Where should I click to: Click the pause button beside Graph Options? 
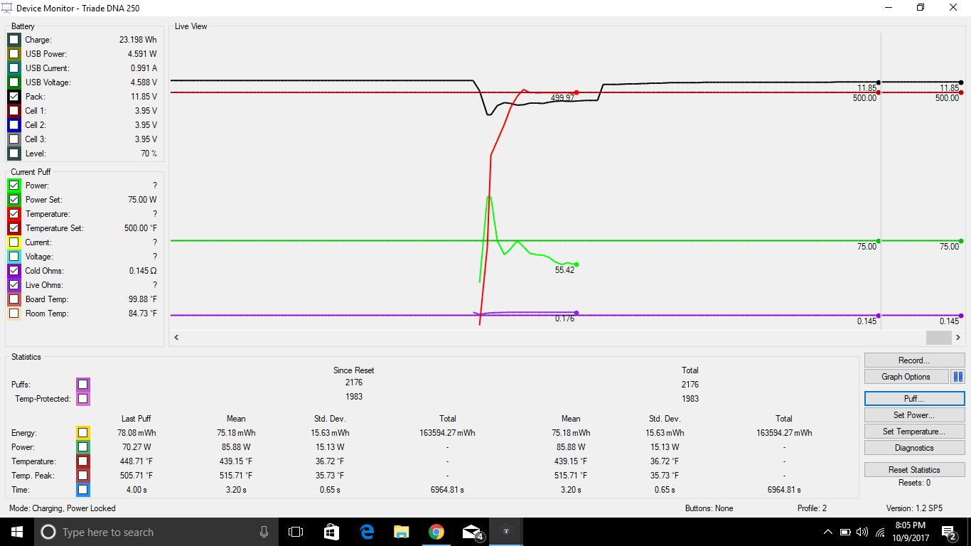point(957,377)
